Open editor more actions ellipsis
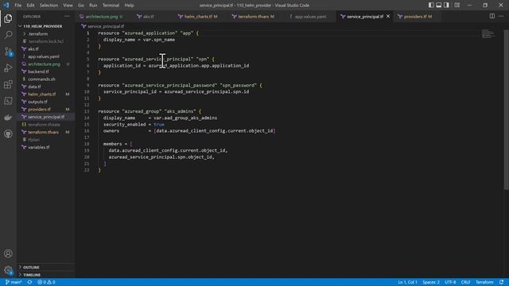 [501, 16]
